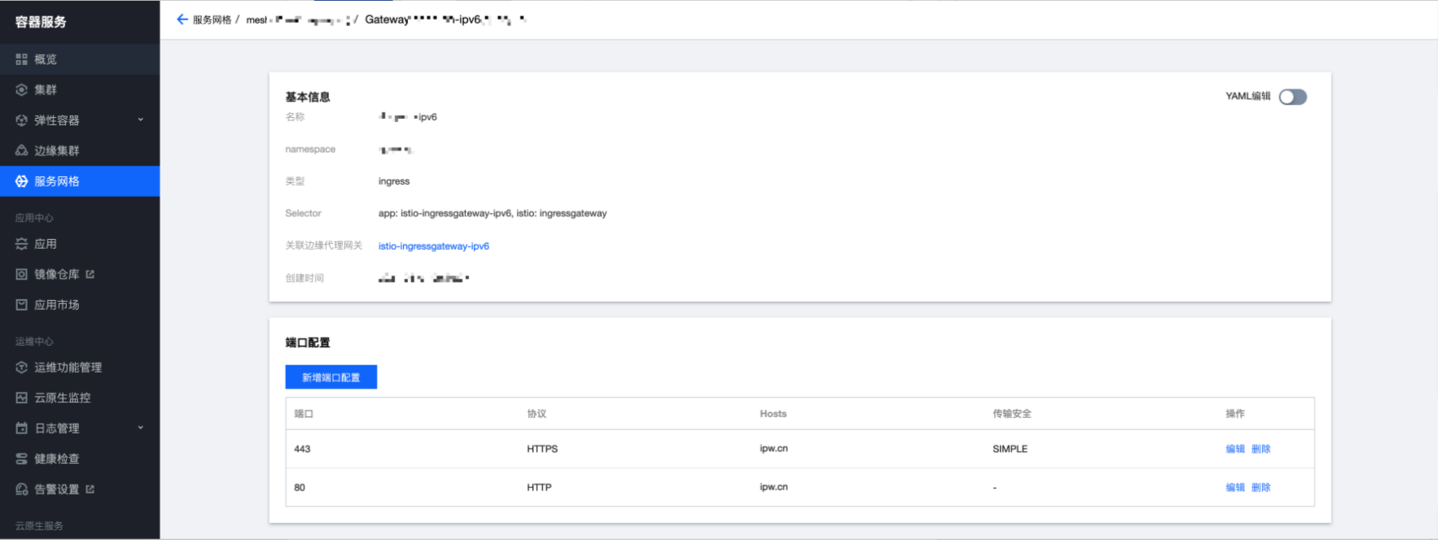Click the 80 port cell

point(300,487)
